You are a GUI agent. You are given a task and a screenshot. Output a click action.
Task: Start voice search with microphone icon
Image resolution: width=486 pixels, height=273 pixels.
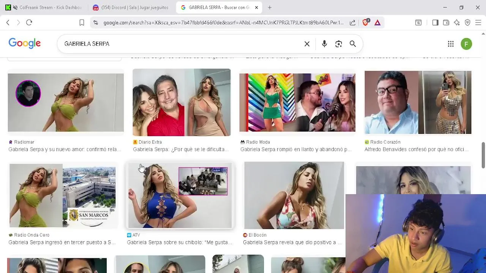click(324, 44)
